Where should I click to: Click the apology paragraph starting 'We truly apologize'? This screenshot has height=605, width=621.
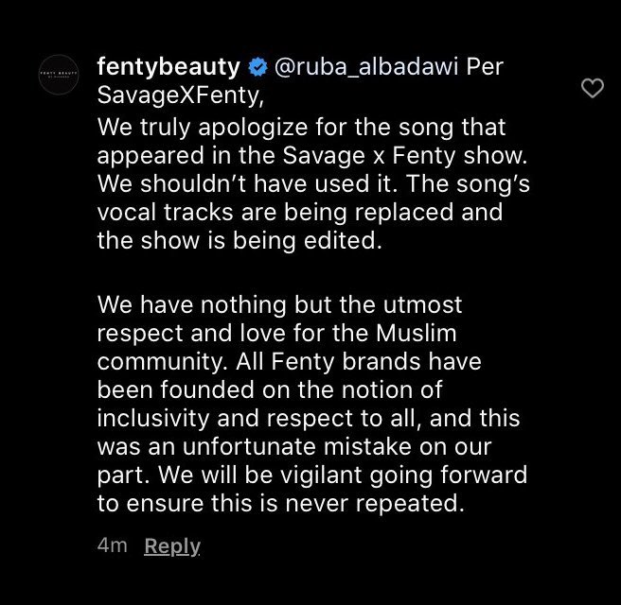pyautogui.click(x=313, y=184)
